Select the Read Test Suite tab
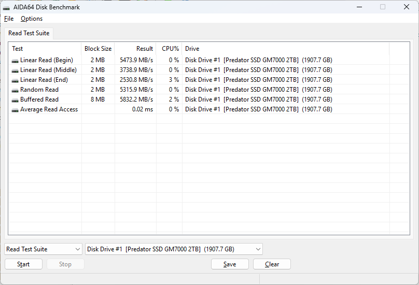419x285 pixels. 29,33
